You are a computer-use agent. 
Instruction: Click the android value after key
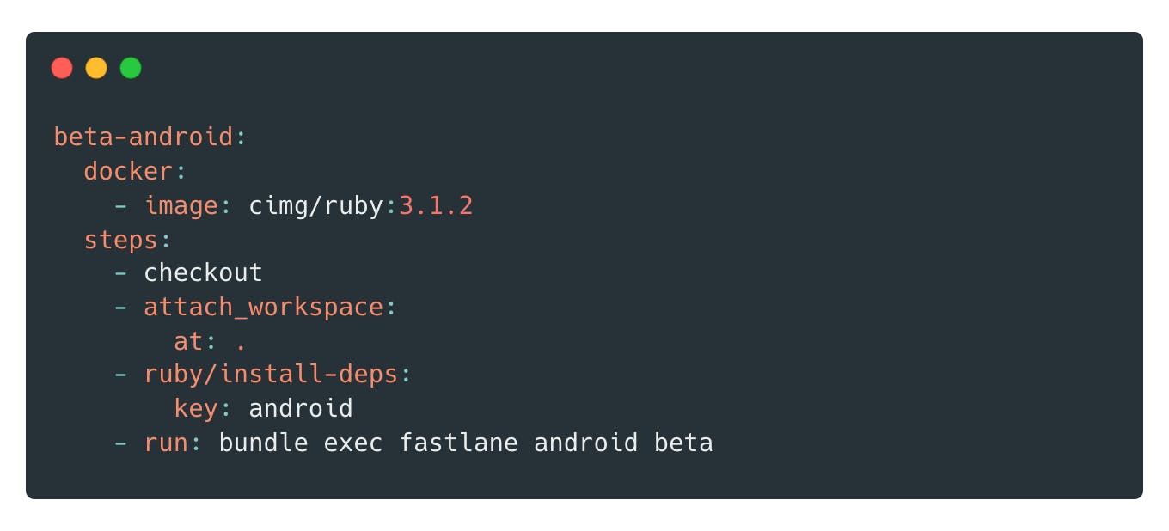pos(301,408)
